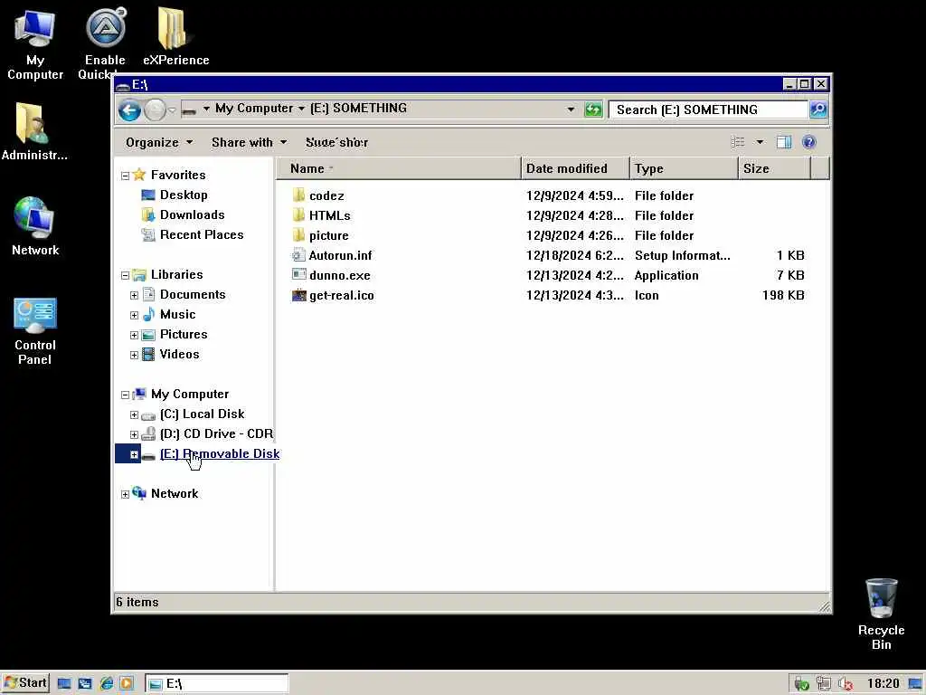Expand the Documents library node

pyautogui.click(x=134, y=295)
